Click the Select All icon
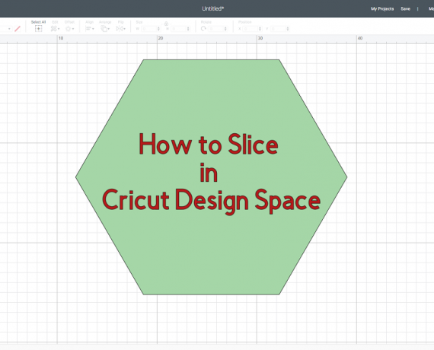Viewport: 434px width, 350px height. (39, 28)
